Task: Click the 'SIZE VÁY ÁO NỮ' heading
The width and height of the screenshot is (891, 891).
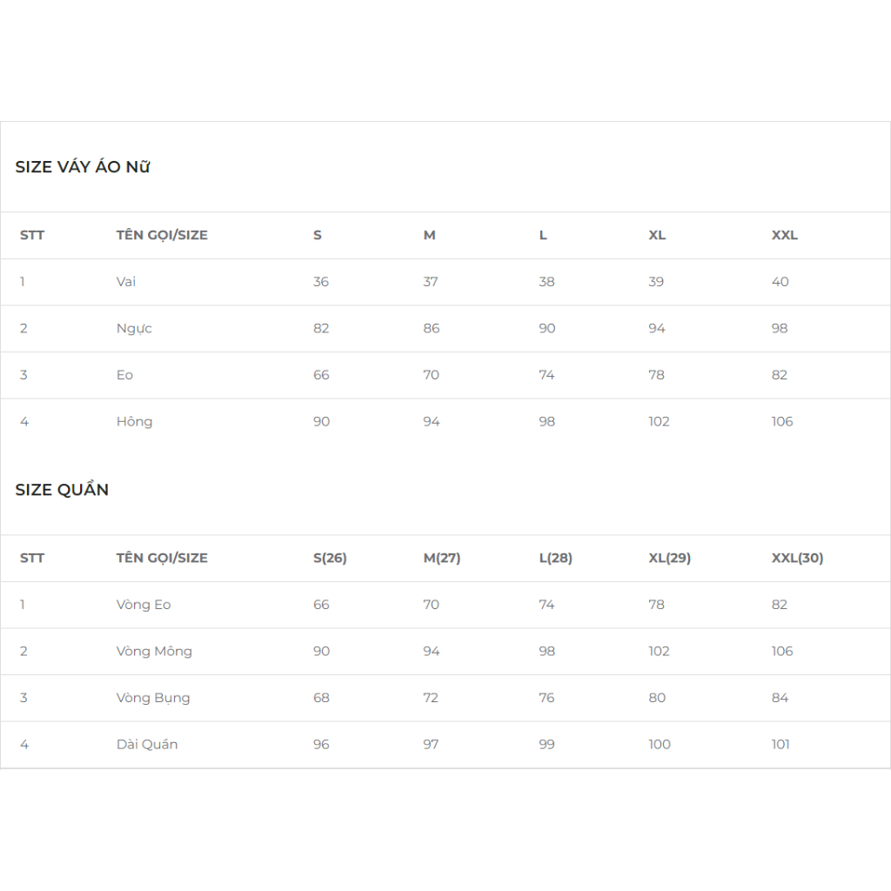Action: pos(83,167)
